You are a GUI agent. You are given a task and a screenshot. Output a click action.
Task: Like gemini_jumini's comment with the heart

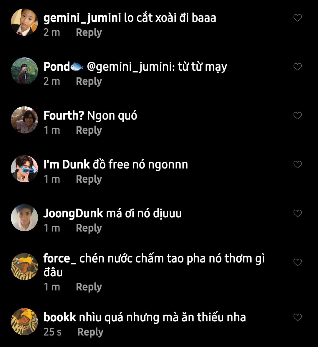297,18
